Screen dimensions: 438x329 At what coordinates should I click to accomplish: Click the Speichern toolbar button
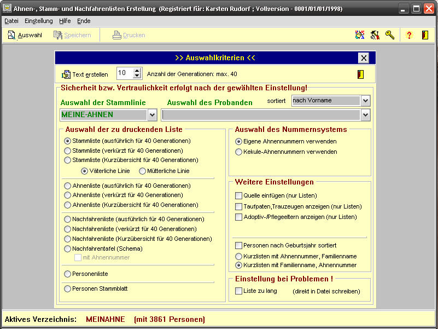[x=72, y=35]
